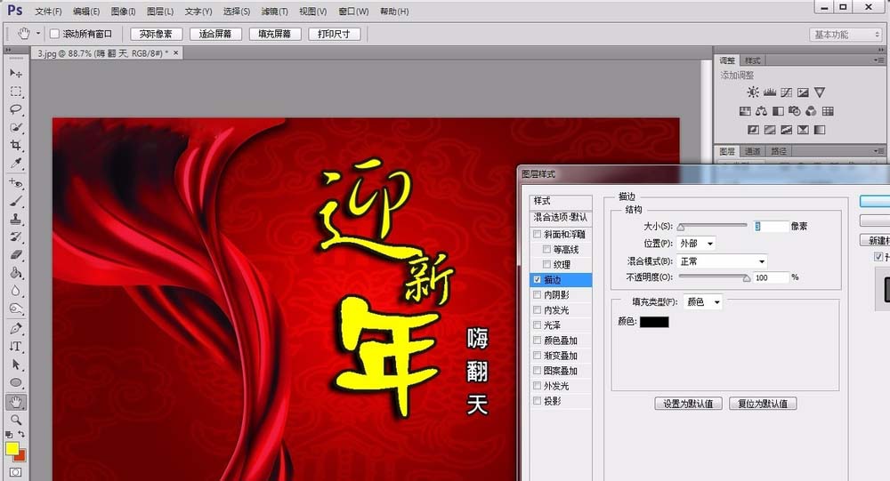Open the 位置 position dropdown
890x481 pixels.
696,244
